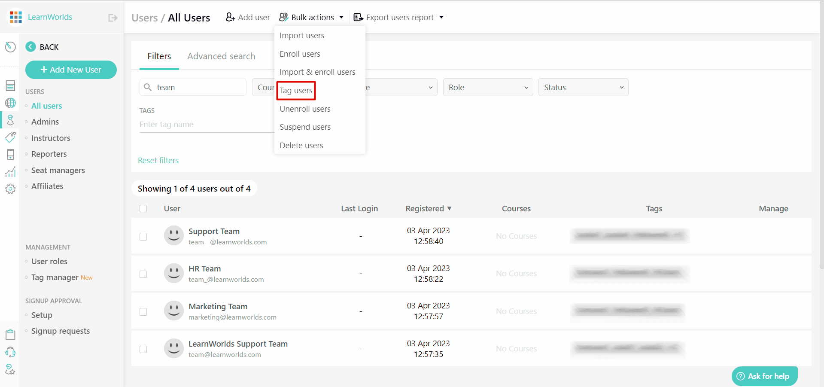Check the select-all users checkbox in header row
Image resolution: width=824 pixels, height=387 pixels.
point(143,208)
